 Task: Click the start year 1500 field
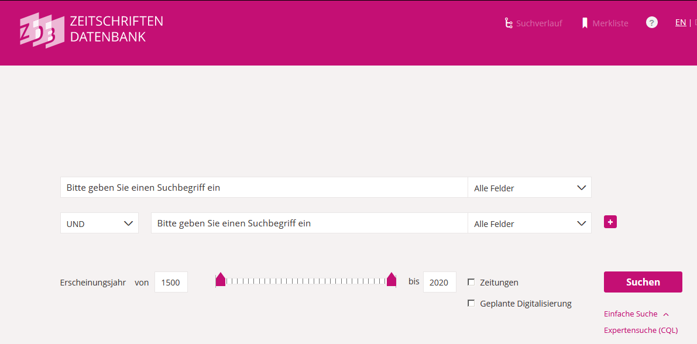click(x=171, y=282)
